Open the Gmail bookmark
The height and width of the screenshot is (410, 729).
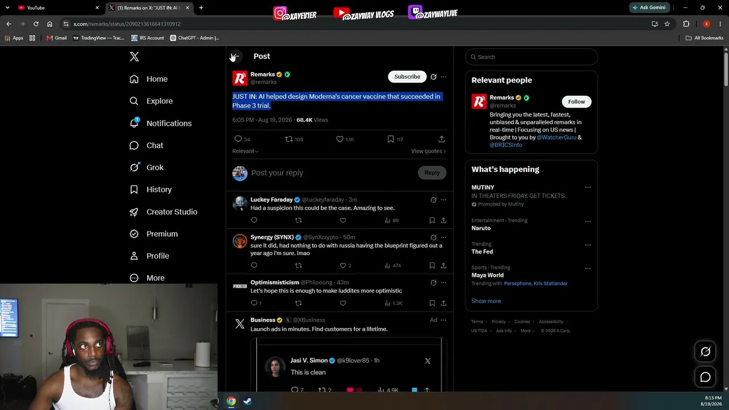(56, 38)
